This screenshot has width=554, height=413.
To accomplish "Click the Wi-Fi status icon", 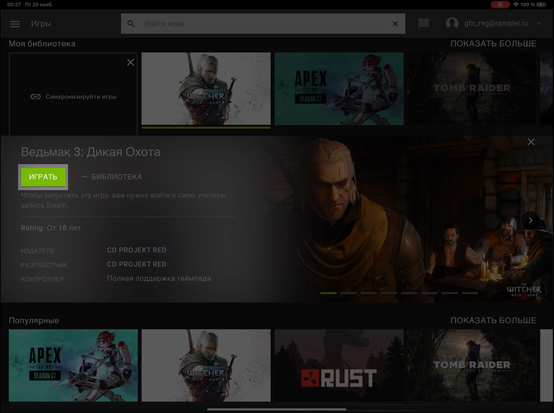I will coord(516,5).
